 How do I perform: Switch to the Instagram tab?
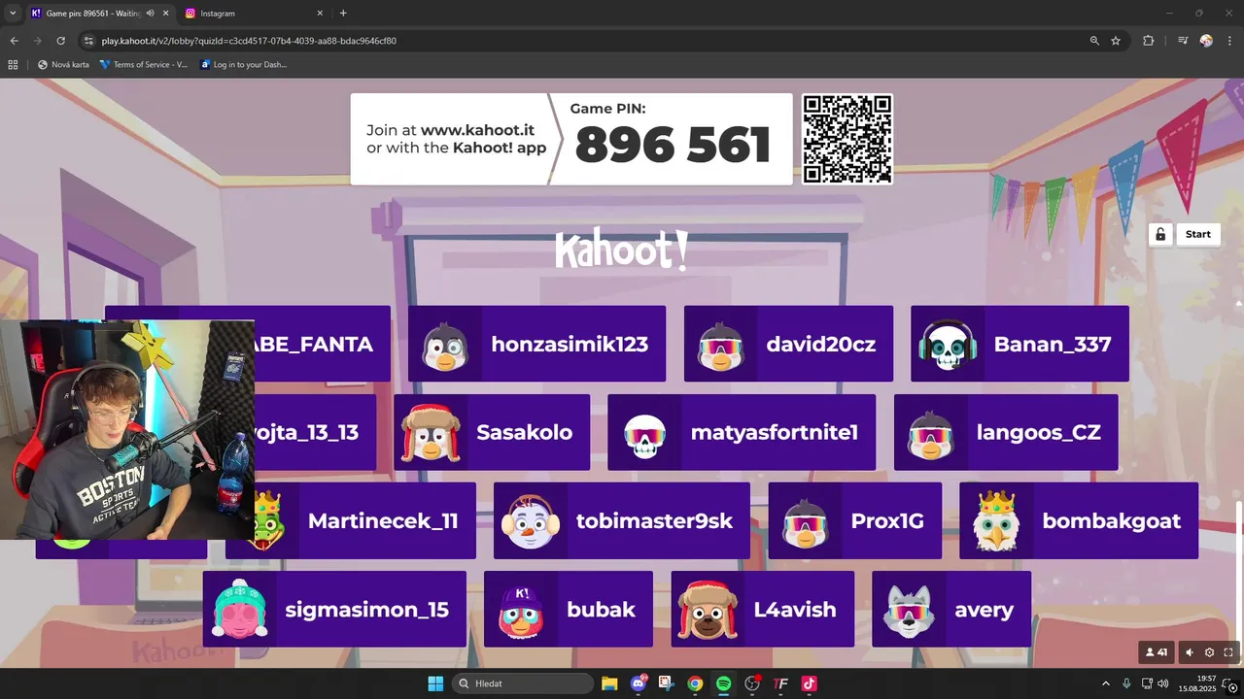(252, 13)
